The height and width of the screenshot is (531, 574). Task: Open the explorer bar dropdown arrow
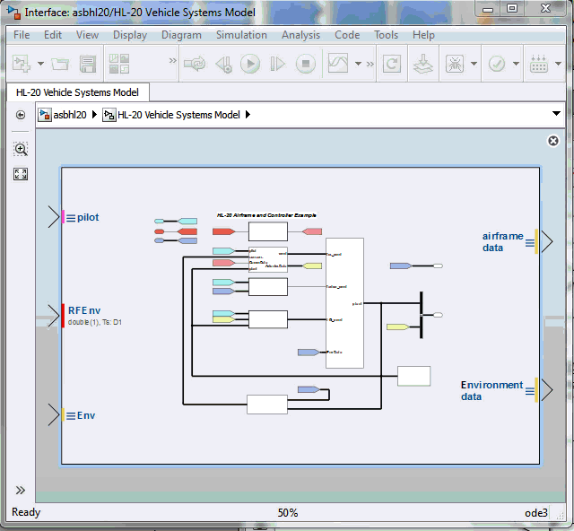[556, 114]
